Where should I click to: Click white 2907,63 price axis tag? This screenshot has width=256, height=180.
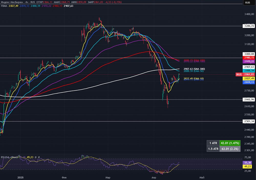[x=249, y=67]
